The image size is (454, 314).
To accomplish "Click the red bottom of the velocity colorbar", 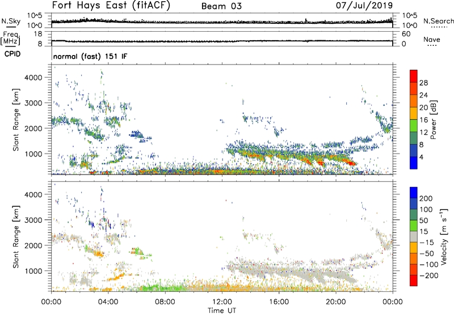I will pyautogui.click(x=414, y=281).
